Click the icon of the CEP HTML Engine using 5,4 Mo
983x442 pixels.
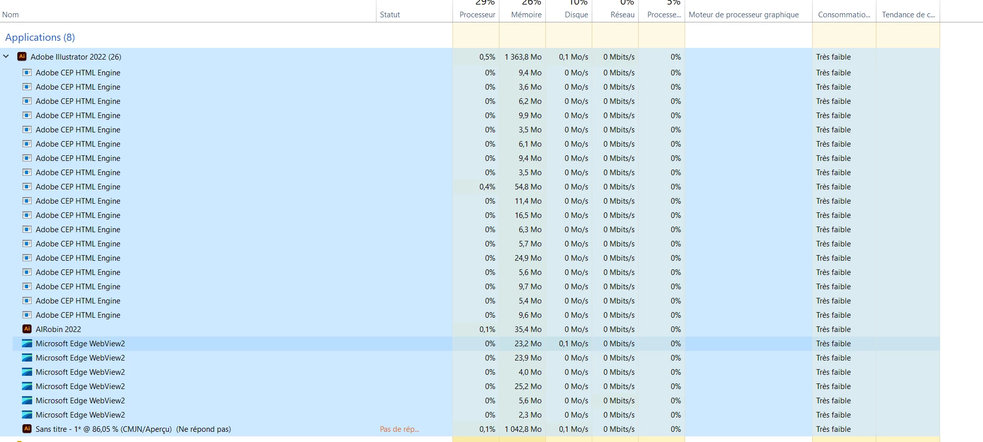pos(27,300)
